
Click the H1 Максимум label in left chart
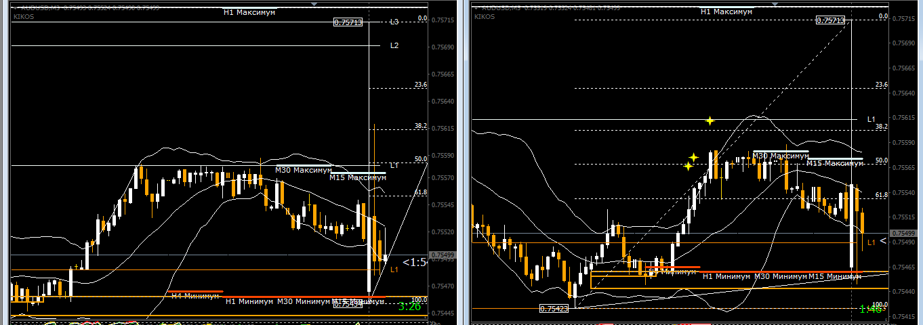point(249,12)
